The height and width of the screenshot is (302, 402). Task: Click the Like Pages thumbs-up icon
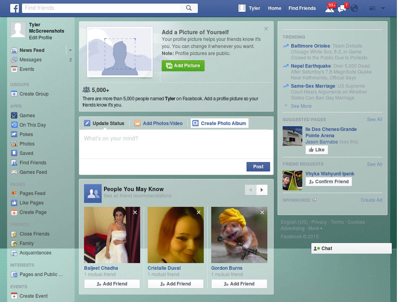[x=14, y=203]
